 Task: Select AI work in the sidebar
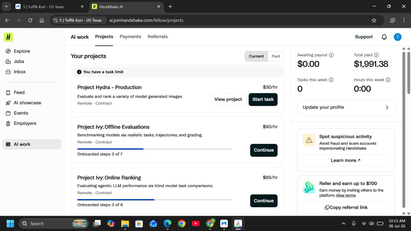point(32,144)
